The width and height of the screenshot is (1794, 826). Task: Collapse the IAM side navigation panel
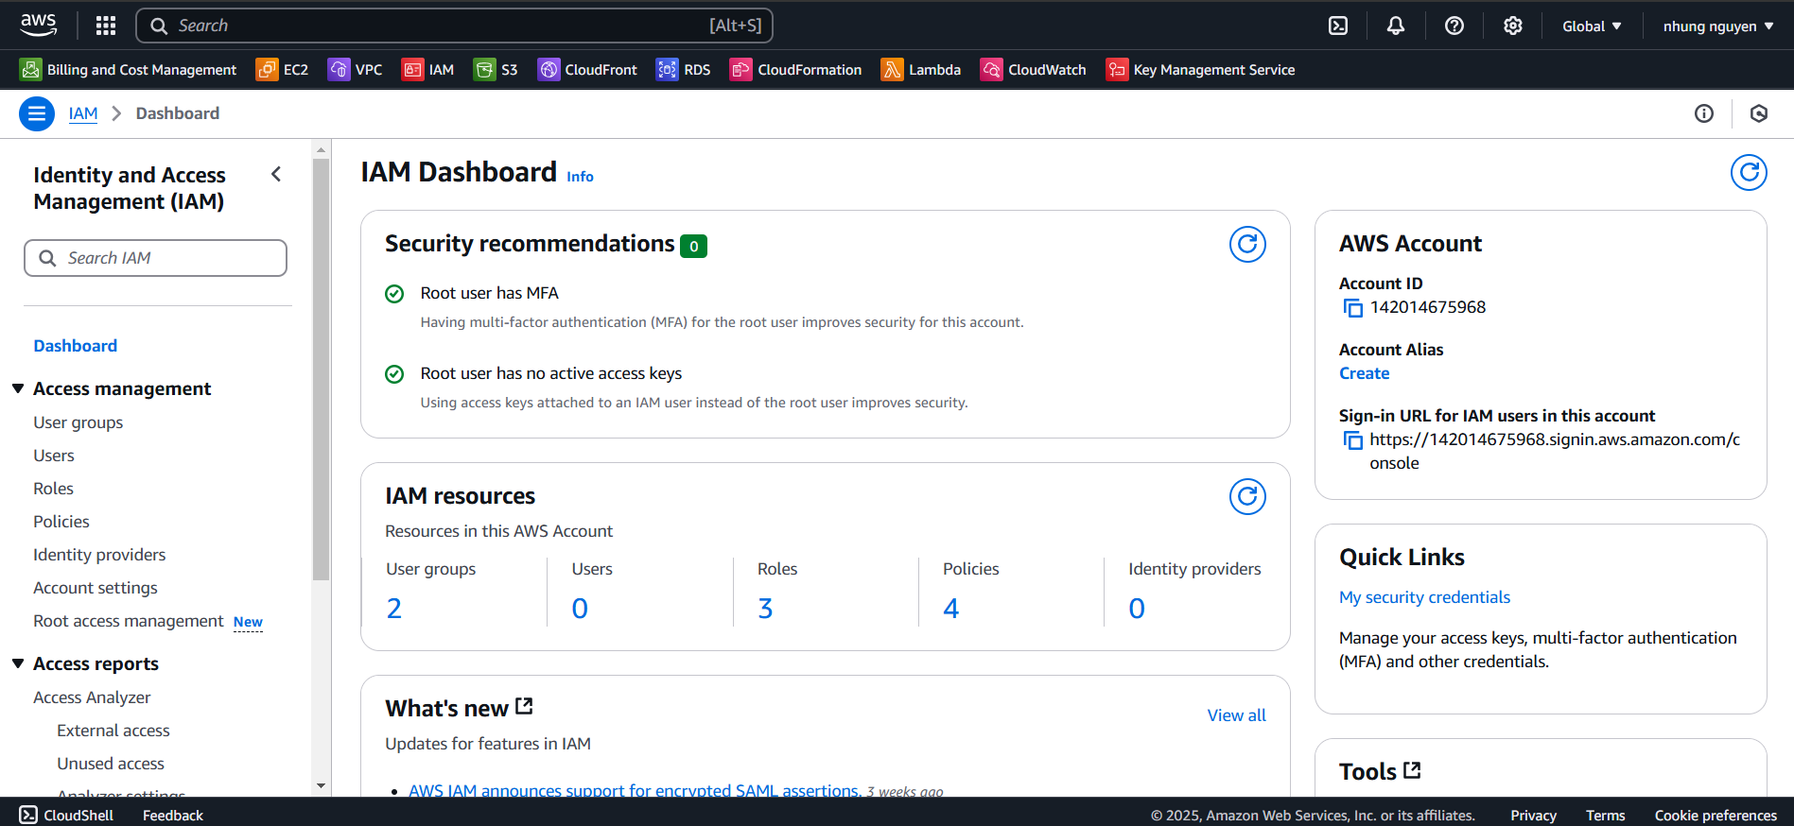(276, 174)
